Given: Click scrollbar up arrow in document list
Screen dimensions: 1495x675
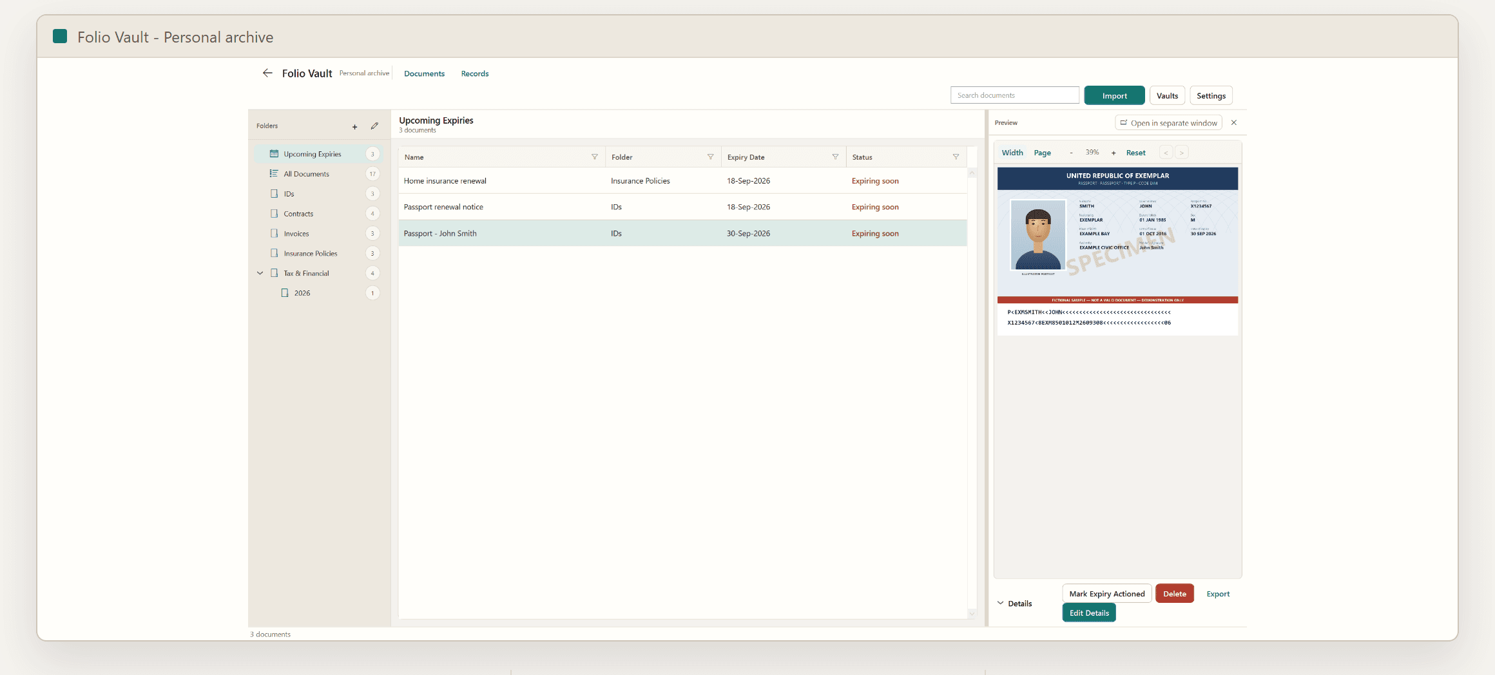Looking at the screenshot, I should point(972,173).
